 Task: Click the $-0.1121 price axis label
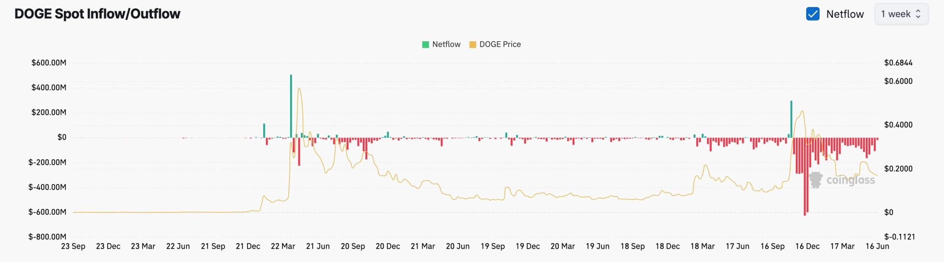coord(900,237)
